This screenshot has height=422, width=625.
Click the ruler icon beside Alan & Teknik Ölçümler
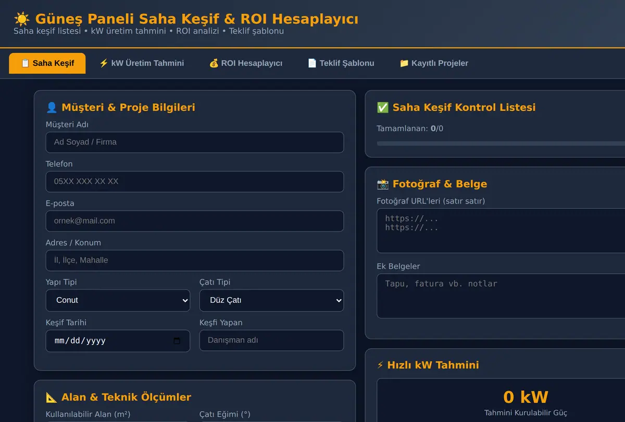52,397
